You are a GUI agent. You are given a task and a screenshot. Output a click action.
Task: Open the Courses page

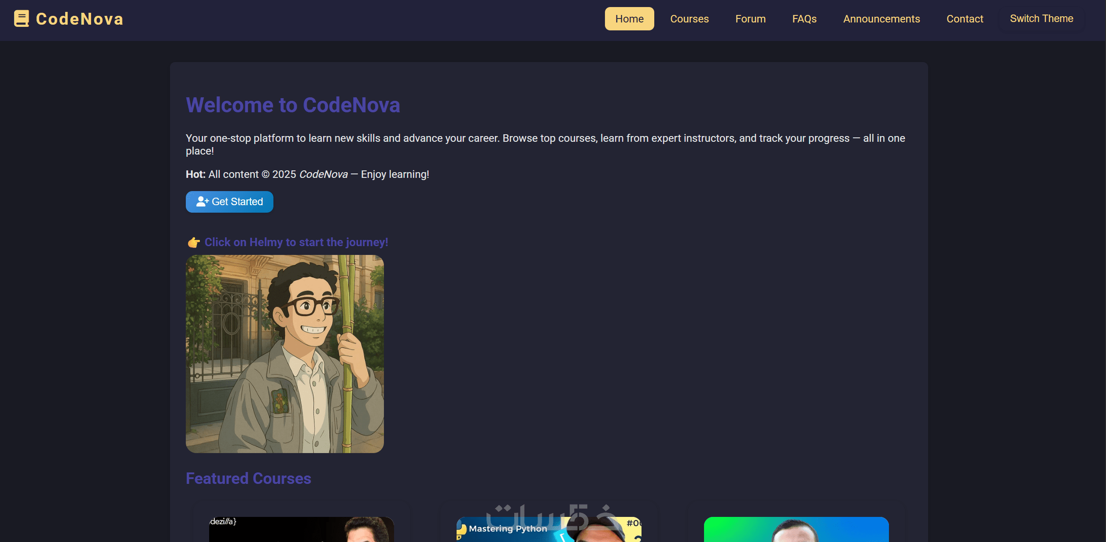point(689,19)
